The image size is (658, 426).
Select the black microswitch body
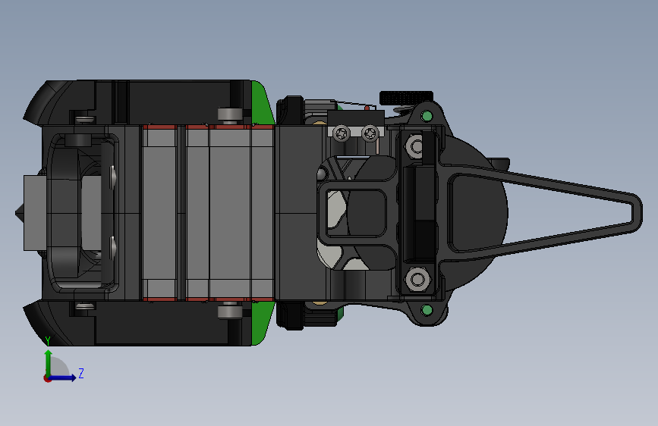tap(356, 117)
